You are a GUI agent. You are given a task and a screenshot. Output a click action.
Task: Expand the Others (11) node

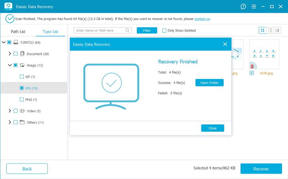pyautogui.click(x=10, y=122)
